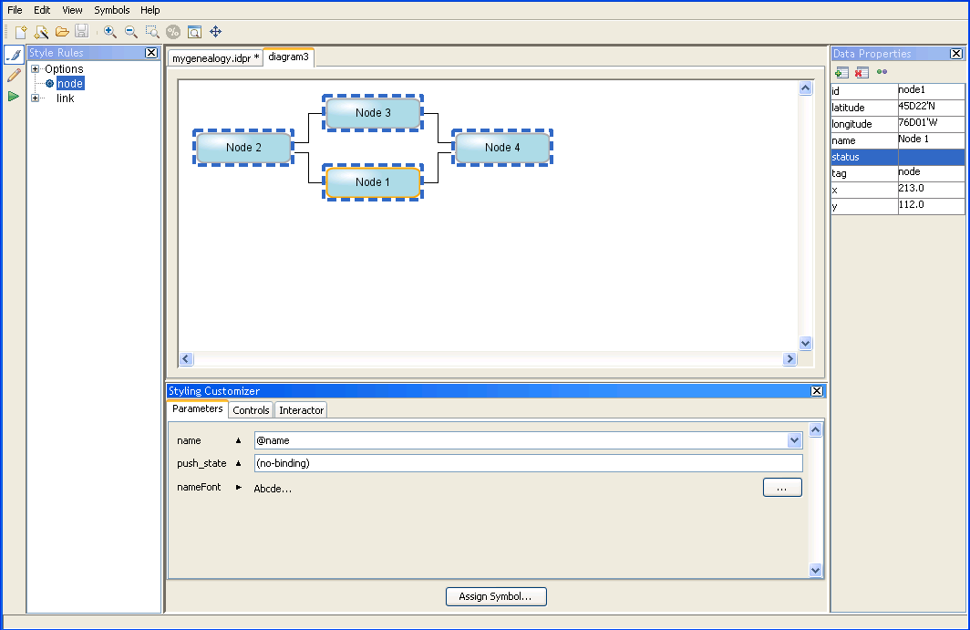Image resolution: width=970 pixels, height=630 pixels.
Task: Toggle the push_state binding triangle
Action: click(x=239, y=464)
